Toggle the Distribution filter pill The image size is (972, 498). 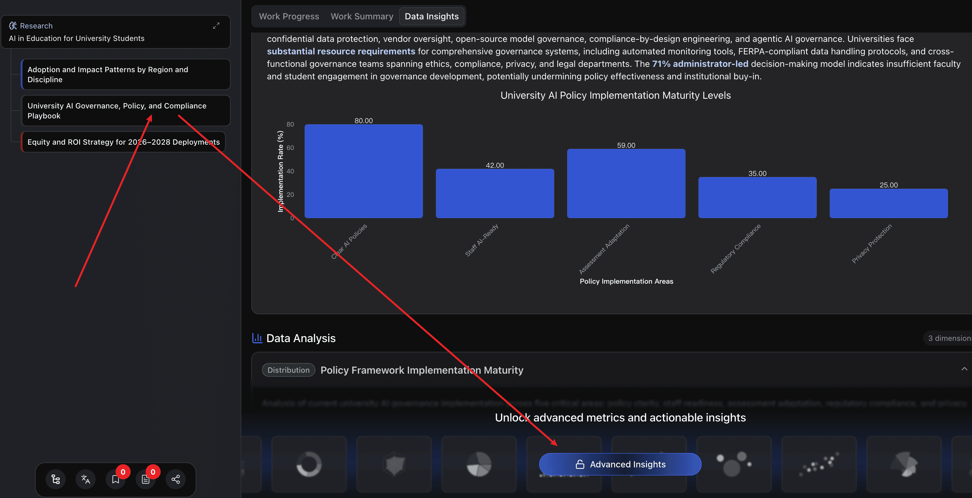point(288,370)
